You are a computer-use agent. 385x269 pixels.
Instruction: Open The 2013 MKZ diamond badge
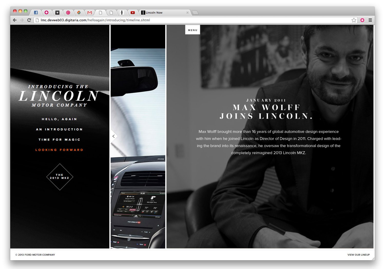pyautogui.click(x=60, y=177)
